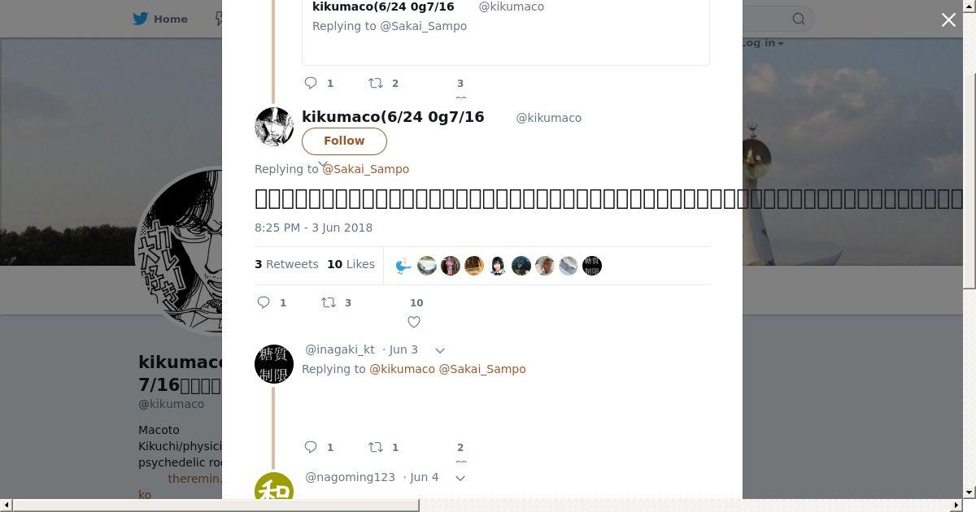Viewport: 976px width, 512px height.
Task: Open the @inagaki_kt profile avatar
Action: 274,364
